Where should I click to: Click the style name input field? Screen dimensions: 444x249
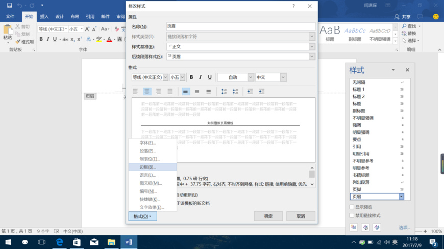(241, 26)
